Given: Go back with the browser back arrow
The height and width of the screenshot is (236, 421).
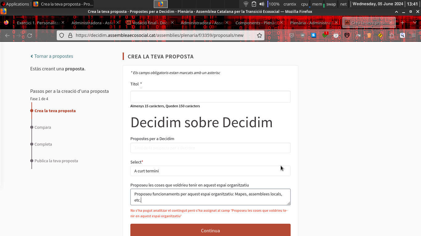Looking at the screenshot, I should point(7,35).
